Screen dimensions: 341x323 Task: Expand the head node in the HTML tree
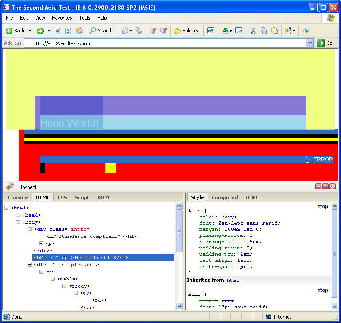18,215
